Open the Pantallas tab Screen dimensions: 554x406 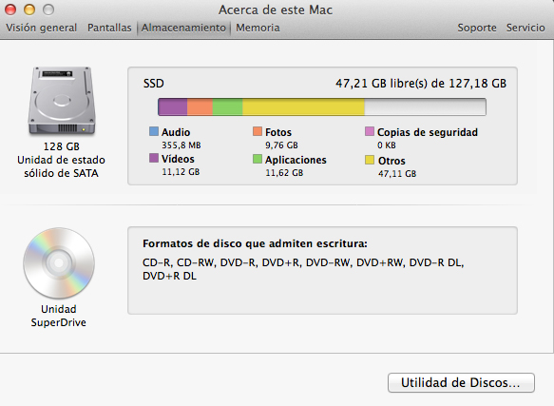point(109,28)
